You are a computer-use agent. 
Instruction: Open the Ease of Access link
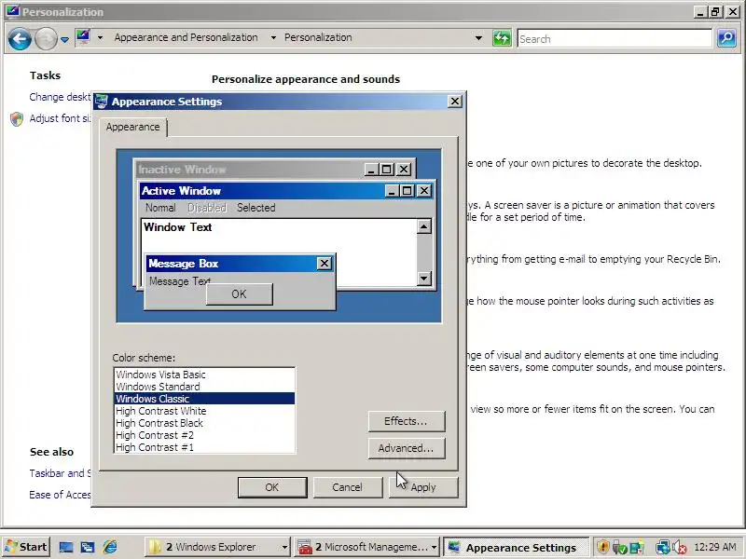[x=60, y=495]
